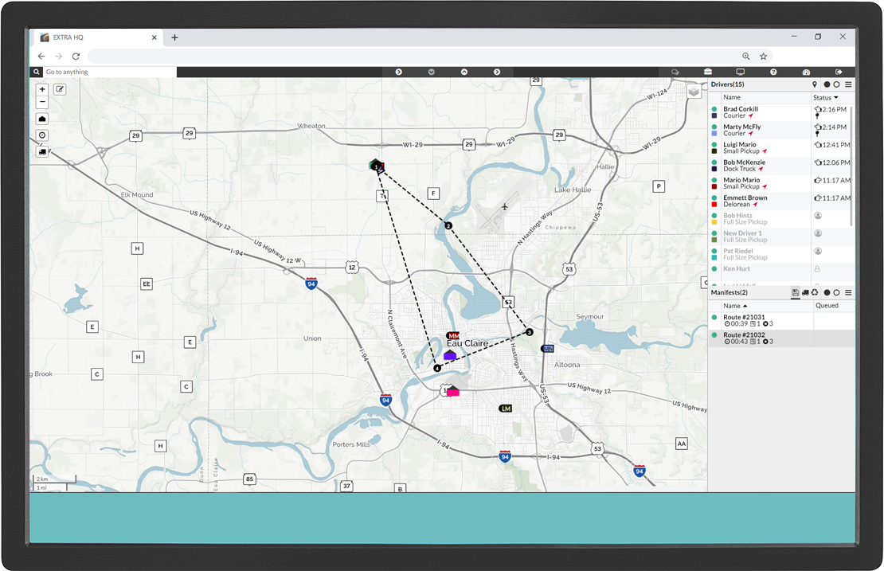Select filled circle filter in Drivers header
Image resolution: width=884 pixels, height=571 pixels.
(827, 84)
